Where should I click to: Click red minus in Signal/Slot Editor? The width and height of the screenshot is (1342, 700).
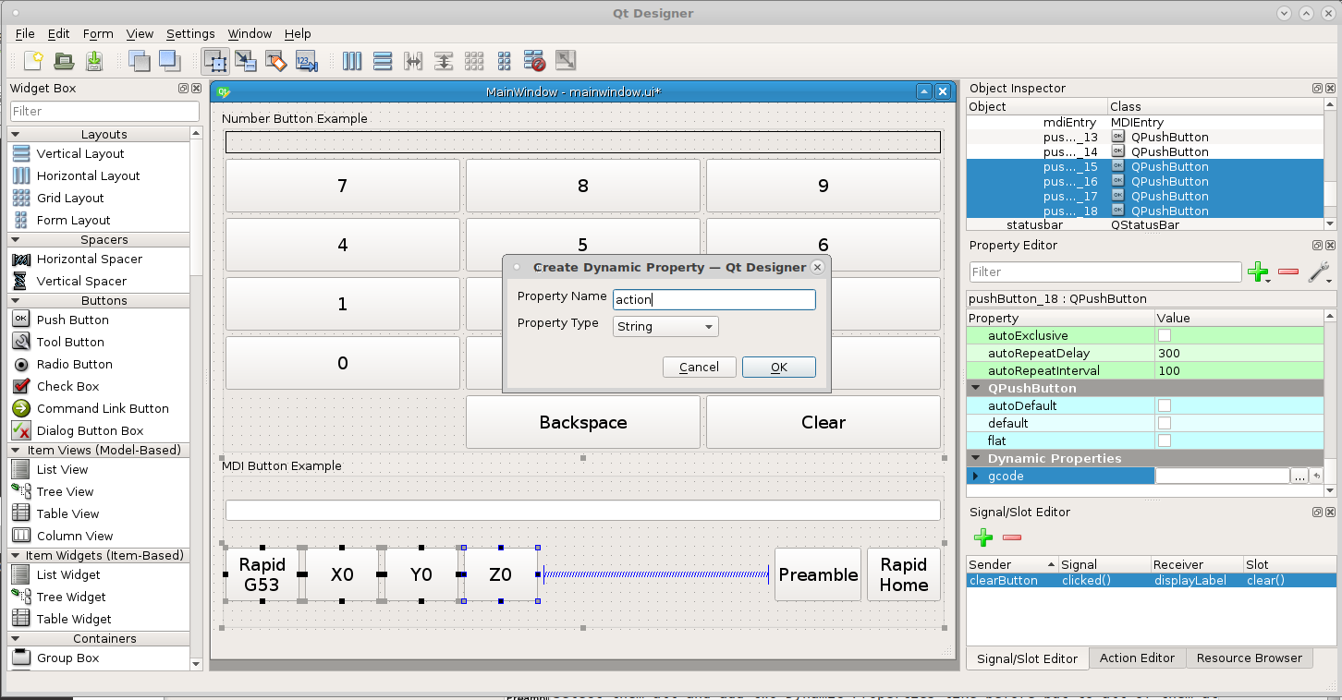(1012, 537)
